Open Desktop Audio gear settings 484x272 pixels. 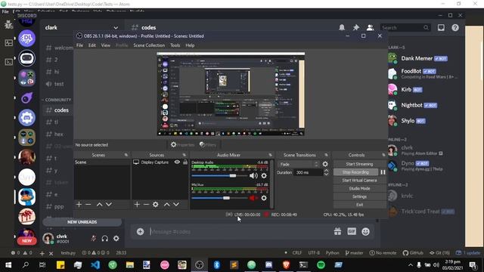pos(264,176)
